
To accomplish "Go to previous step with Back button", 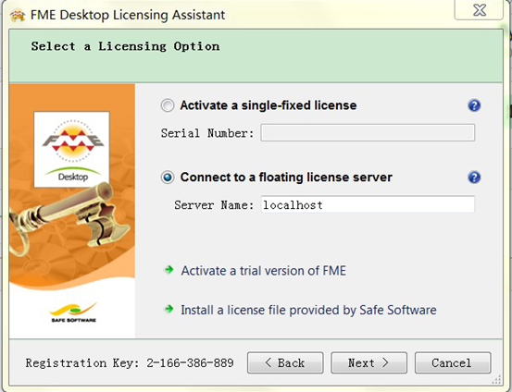I will [285, 362].
